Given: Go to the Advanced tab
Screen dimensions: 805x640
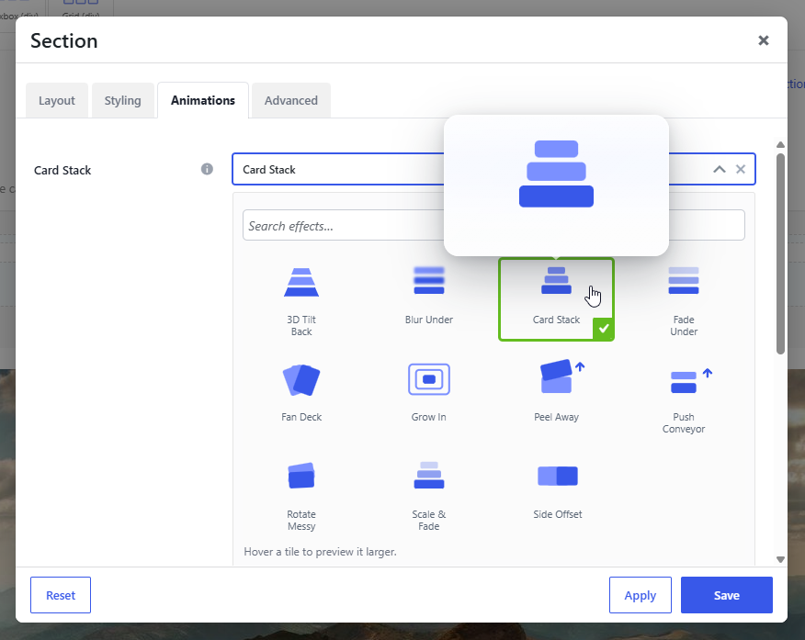Looking at the screenshot, I should click(291, 100).
